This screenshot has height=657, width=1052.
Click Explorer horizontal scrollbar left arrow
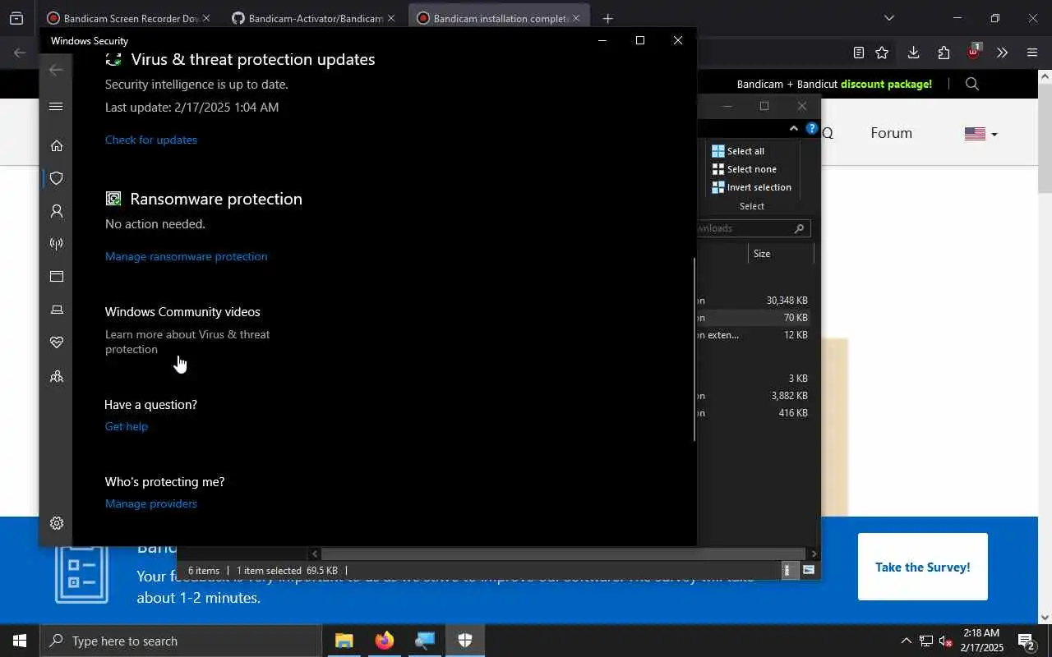coord(314,554)
